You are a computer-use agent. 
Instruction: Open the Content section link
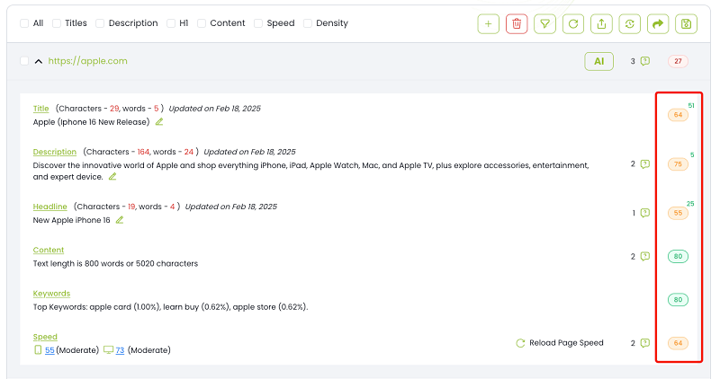[49, 250]
